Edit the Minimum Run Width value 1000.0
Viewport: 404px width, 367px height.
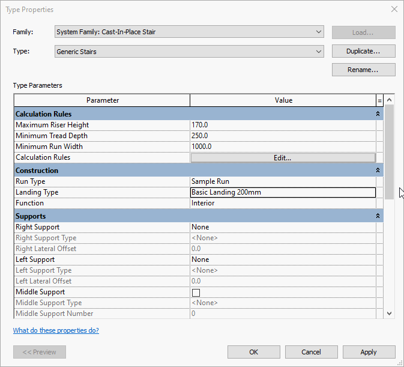[x=283, y=147]
